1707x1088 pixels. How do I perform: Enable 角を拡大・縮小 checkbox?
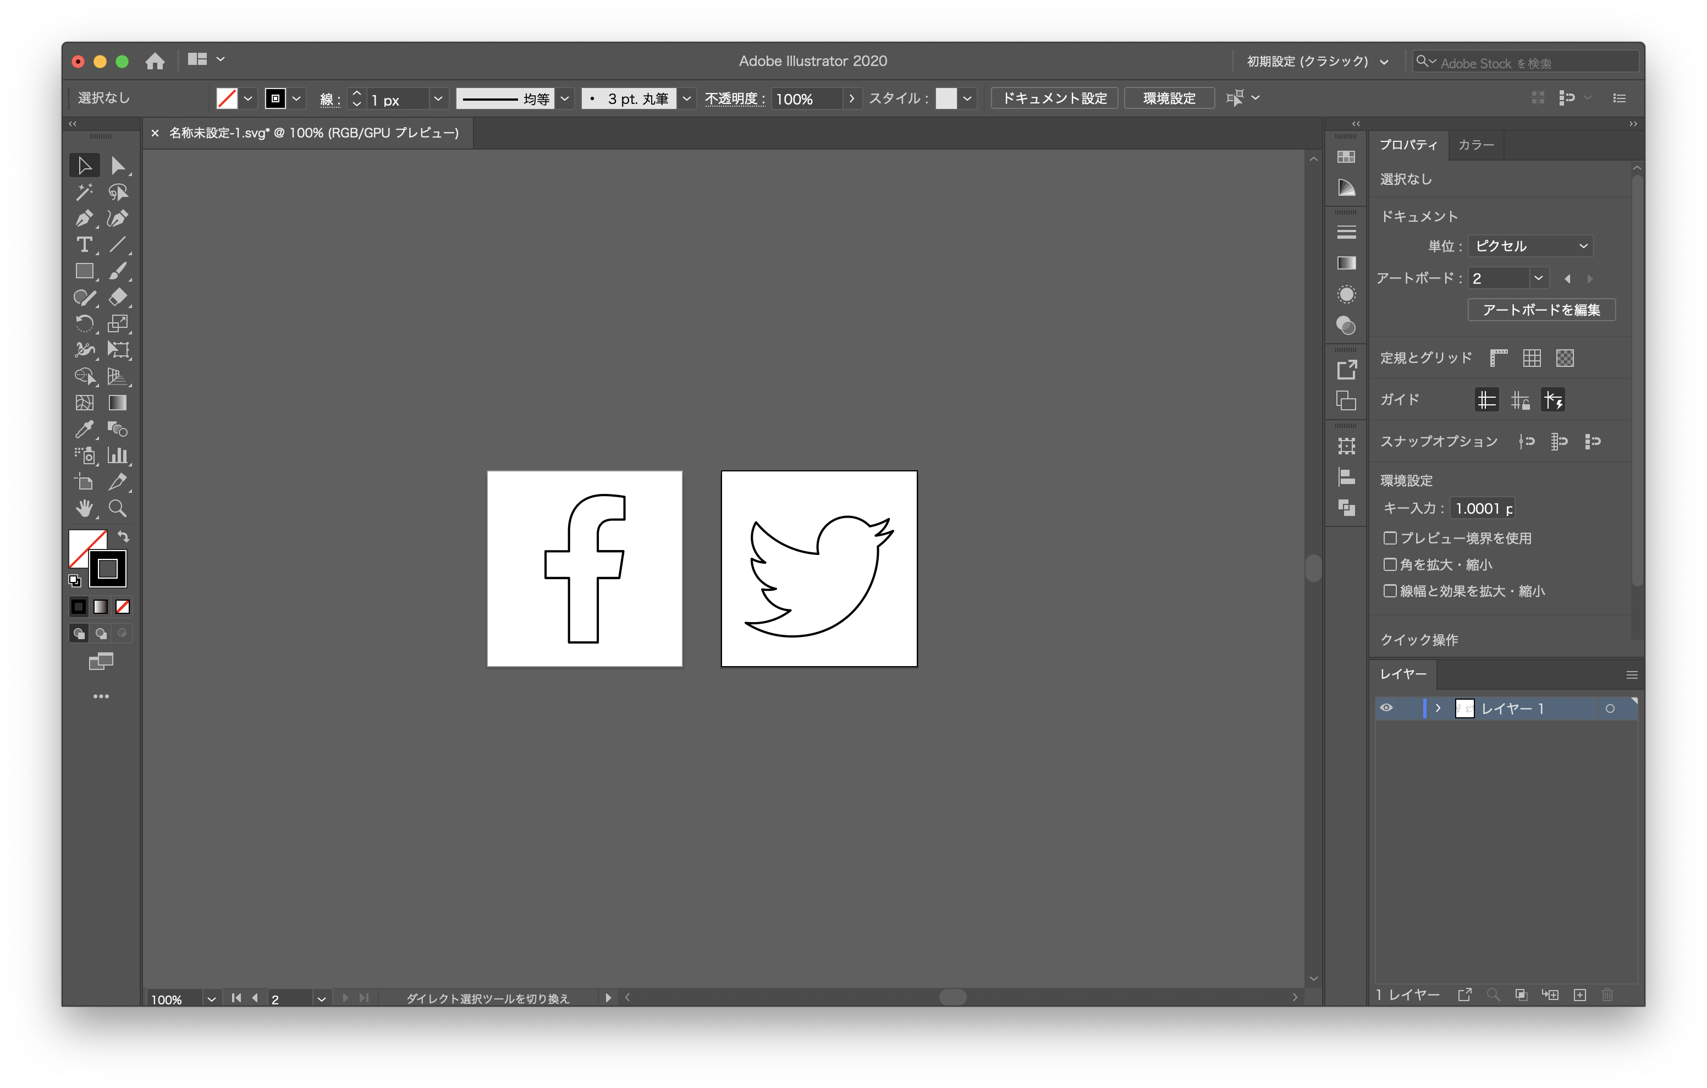[1389, 564]
